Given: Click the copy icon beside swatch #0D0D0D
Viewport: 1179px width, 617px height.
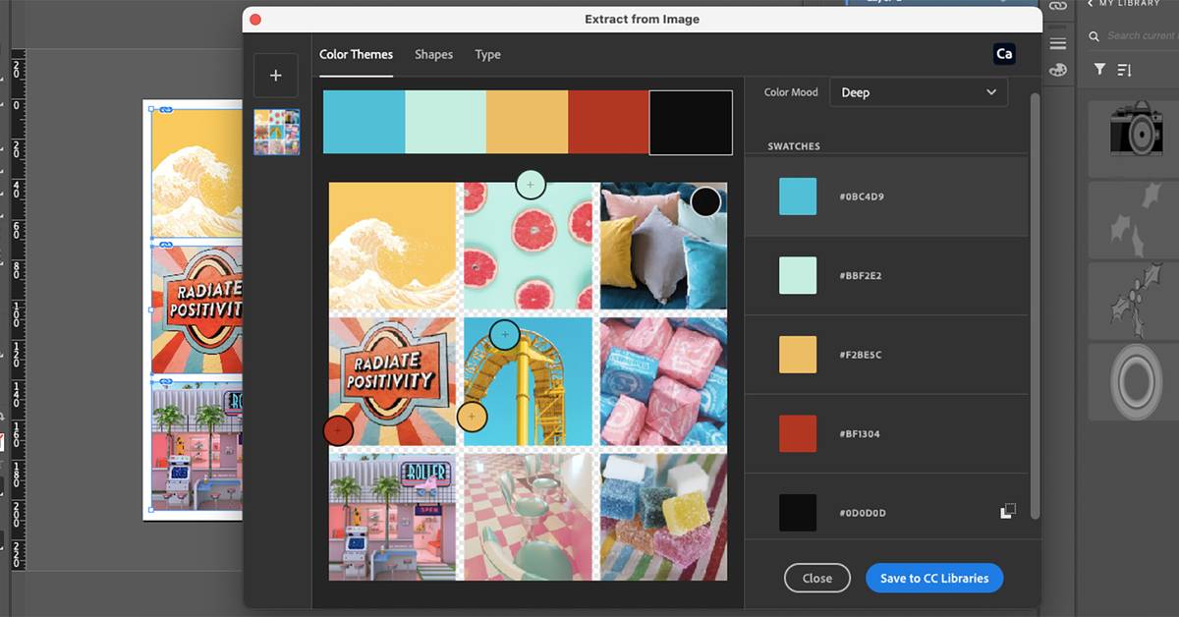Looking at the screenshot, I should (1007, 509).
